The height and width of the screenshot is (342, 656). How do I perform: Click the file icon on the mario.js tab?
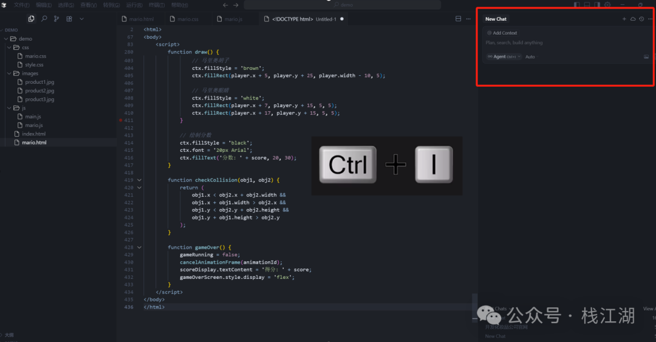pyautogui.click(x=220, y=19)
